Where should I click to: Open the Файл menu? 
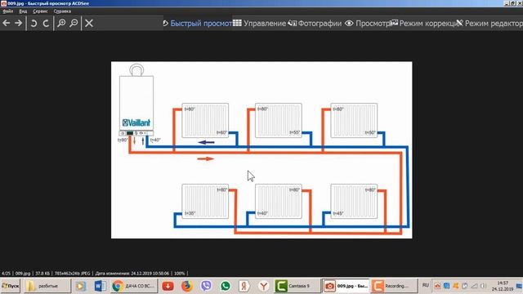pos(7,11)
